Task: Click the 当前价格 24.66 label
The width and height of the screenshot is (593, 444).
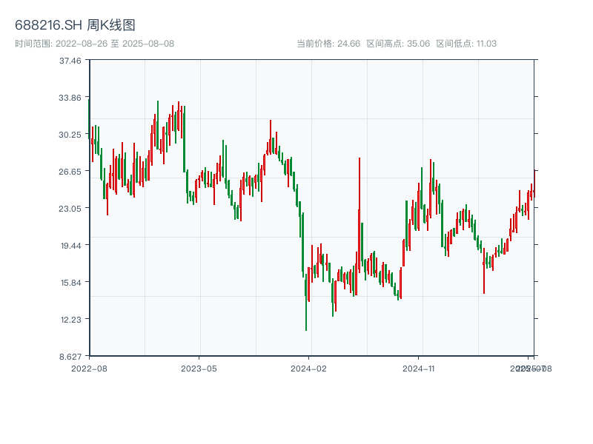Action: point(328,44)
